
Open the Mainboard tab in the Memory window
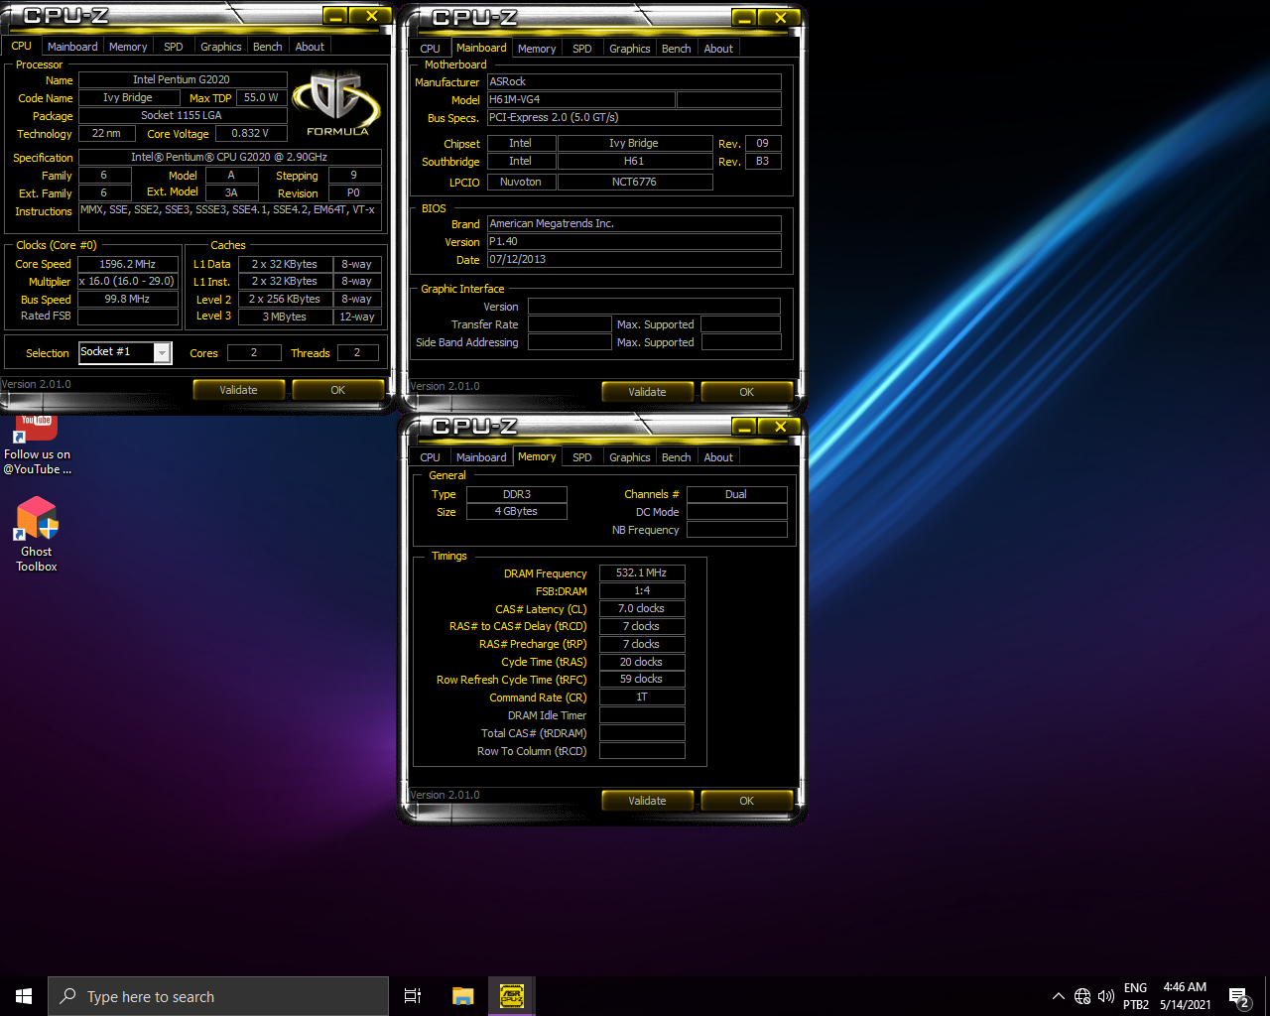tap(481, 457)
